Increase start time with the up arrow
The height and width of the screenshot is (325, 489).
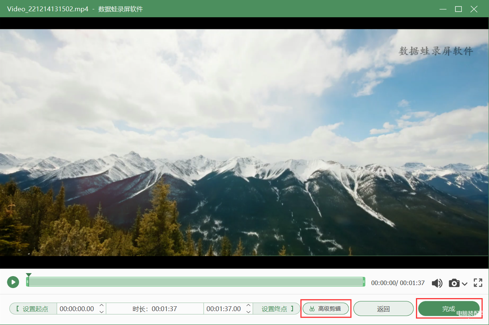pyautogui.click(x=101, y=305)
